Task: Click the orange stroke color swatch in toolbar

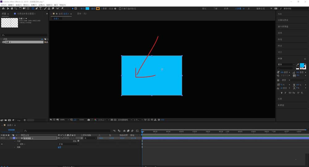Action: pos(98,8)
